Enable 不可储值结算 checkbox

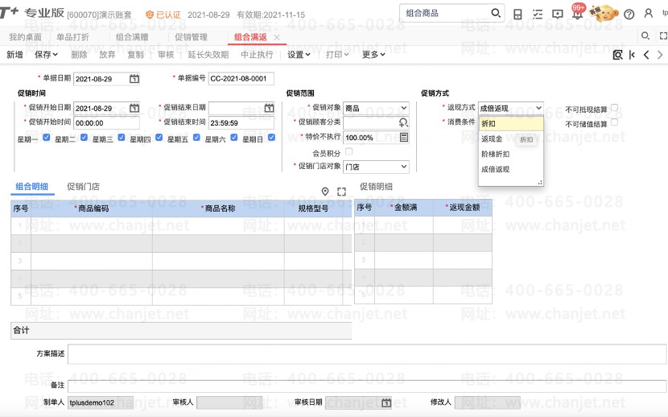point(614,122)
